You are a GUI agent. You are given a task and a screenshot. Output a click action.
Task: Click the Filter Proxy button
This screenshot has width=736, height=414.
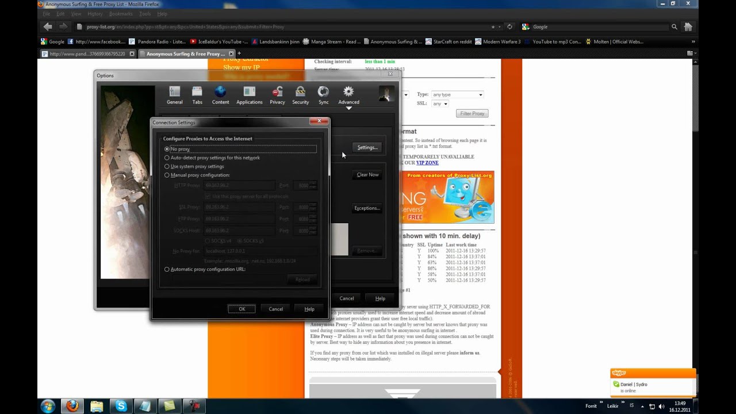[473, 113]
